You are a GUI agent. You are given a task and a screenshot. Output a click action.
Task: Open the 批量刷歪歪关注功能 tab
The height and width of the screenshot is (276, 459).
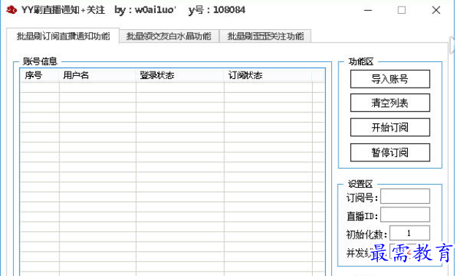(x=265, y=37)
